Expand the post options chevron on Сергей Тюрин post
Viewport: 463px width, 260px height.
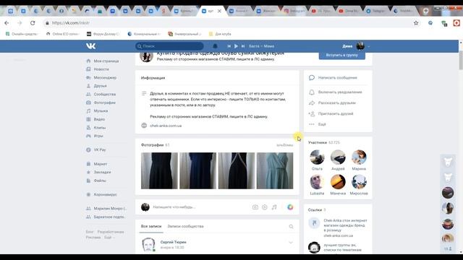[x=291, y=243]
